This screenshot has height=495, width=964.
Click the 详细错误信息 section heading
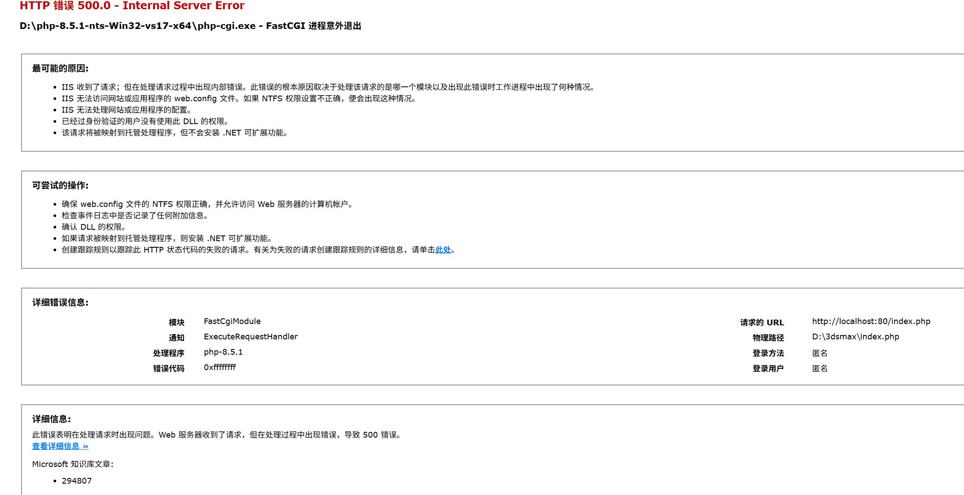(x=60, y=303)
